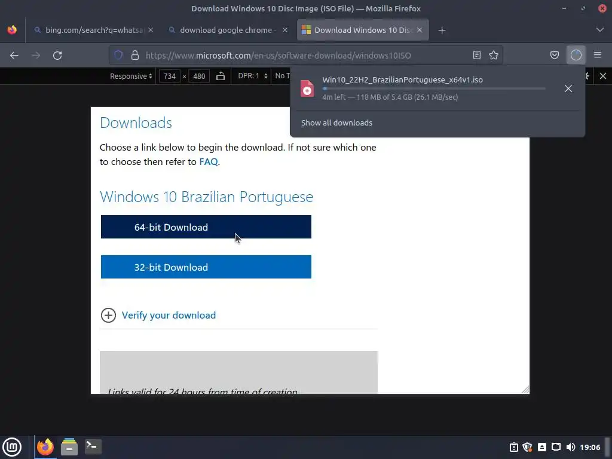Close responsive design mode X
Screen dimensions: 612x459
tap(603, 76)
